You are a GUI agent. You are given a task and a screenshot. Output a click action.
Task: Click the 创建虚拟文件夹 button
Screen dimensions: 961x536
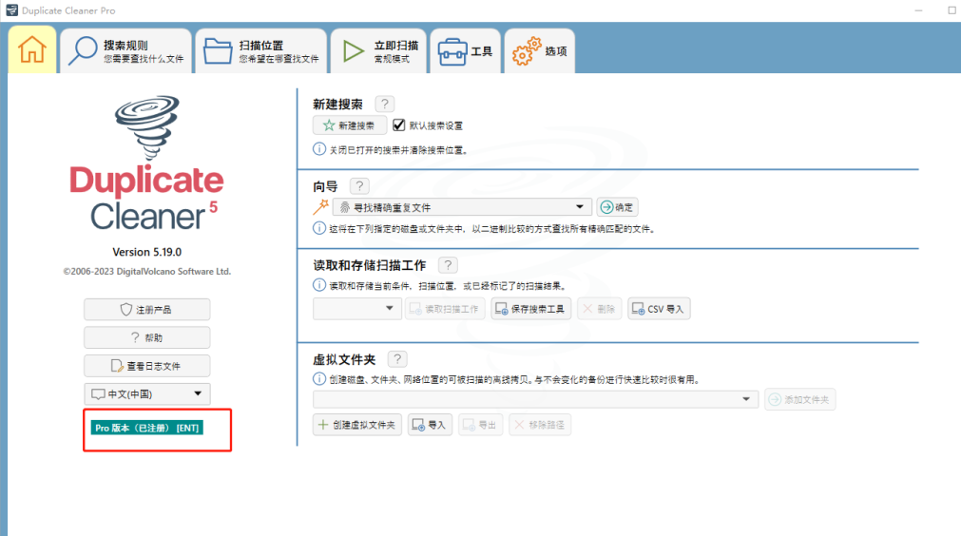[357, 425]
